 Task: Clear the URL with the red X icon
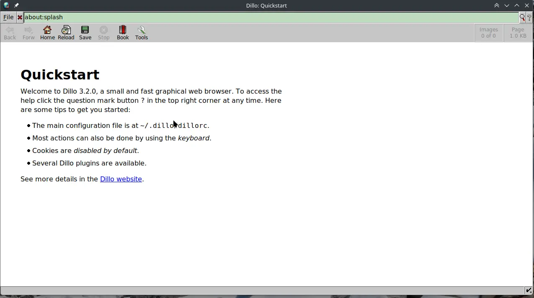(x=20, y=18)
